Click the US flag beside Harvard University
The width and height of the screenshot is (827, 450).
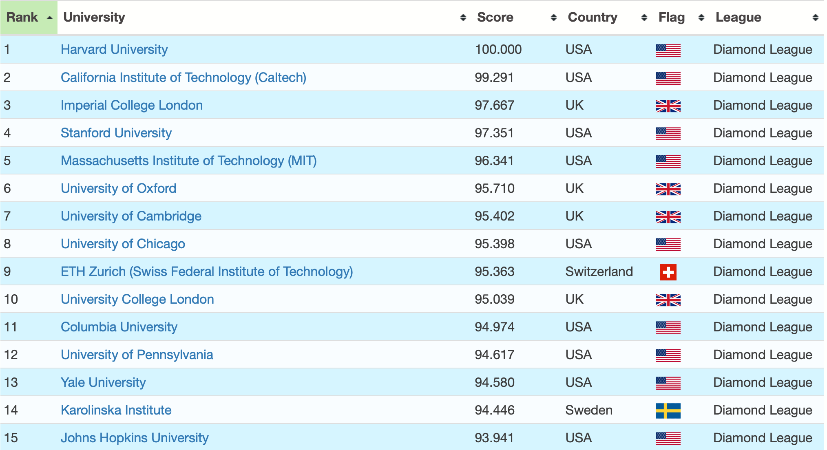(668, 50)
